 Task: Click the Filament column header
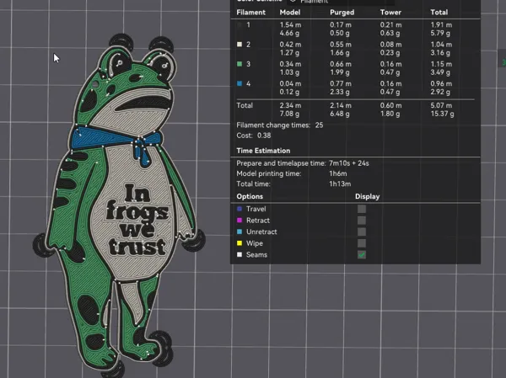click(250, 13)
